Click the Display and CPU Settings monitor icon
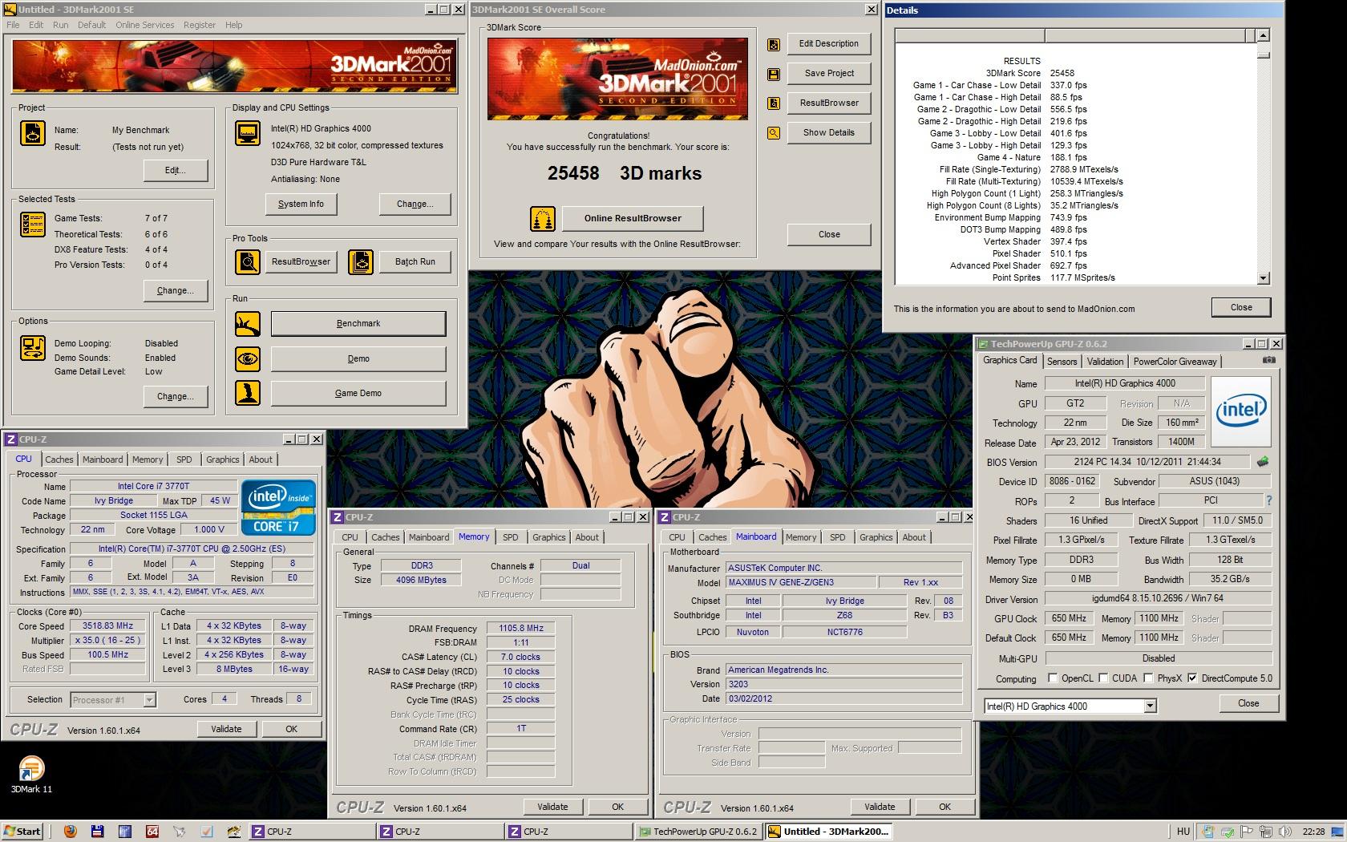1347x842 pixels. point(248,133)
